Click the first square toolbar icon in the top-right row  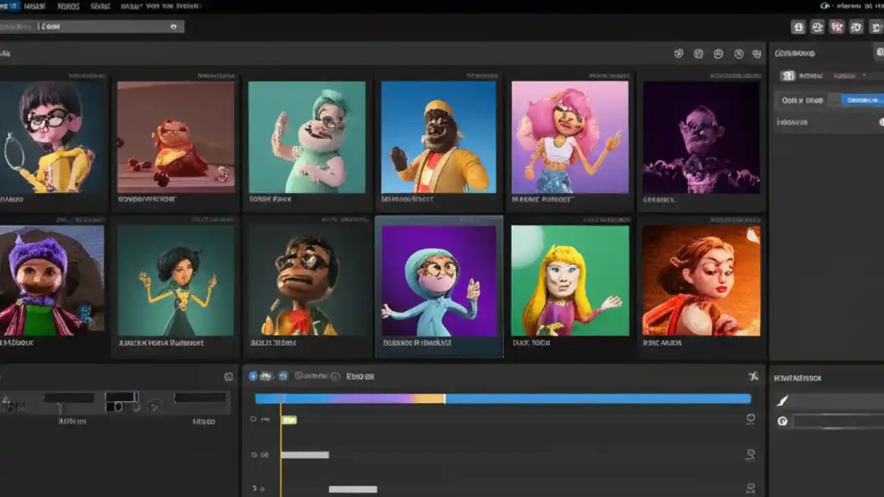click(799, 27)
